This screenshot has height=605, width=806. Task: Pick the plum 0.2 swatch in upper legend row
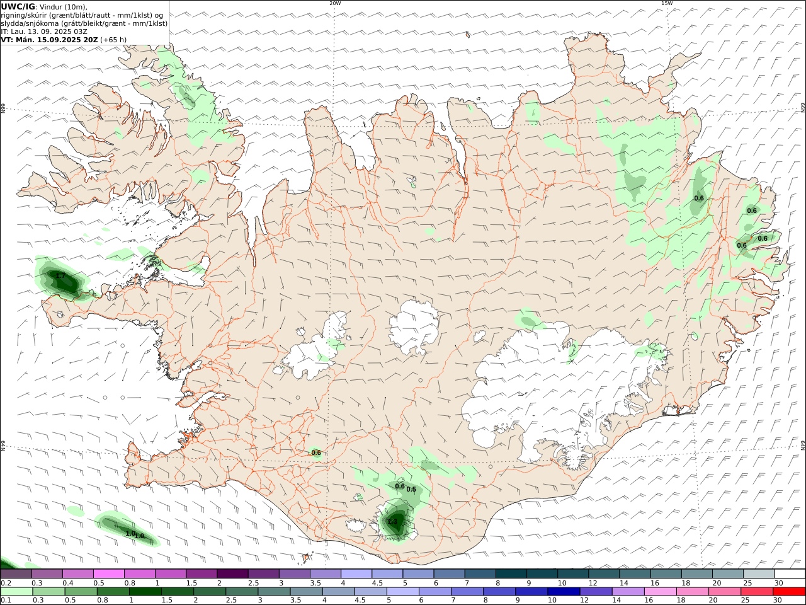click(16, 574)
